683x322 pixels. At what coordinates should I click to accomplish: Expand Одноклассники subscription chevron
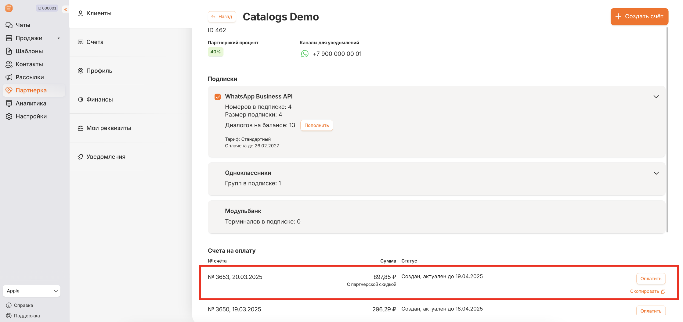pos(656,173)
